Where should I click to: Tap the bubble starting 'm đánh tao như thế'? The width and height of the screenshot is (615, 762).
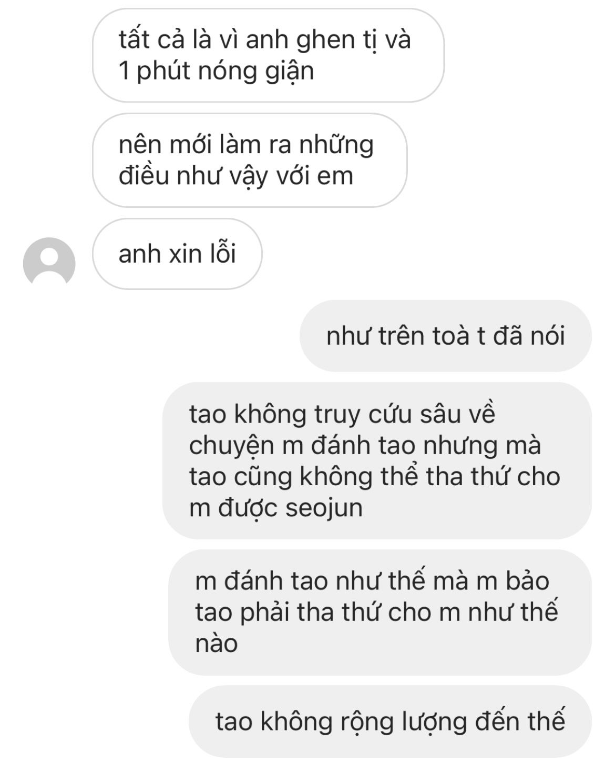(x=380, y=612)
